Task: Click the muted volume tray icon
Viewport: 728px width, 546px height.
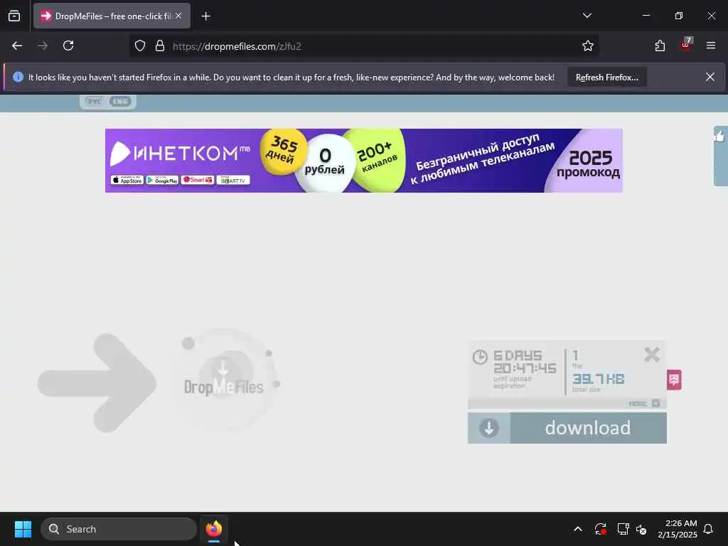Action: point(642,529)
